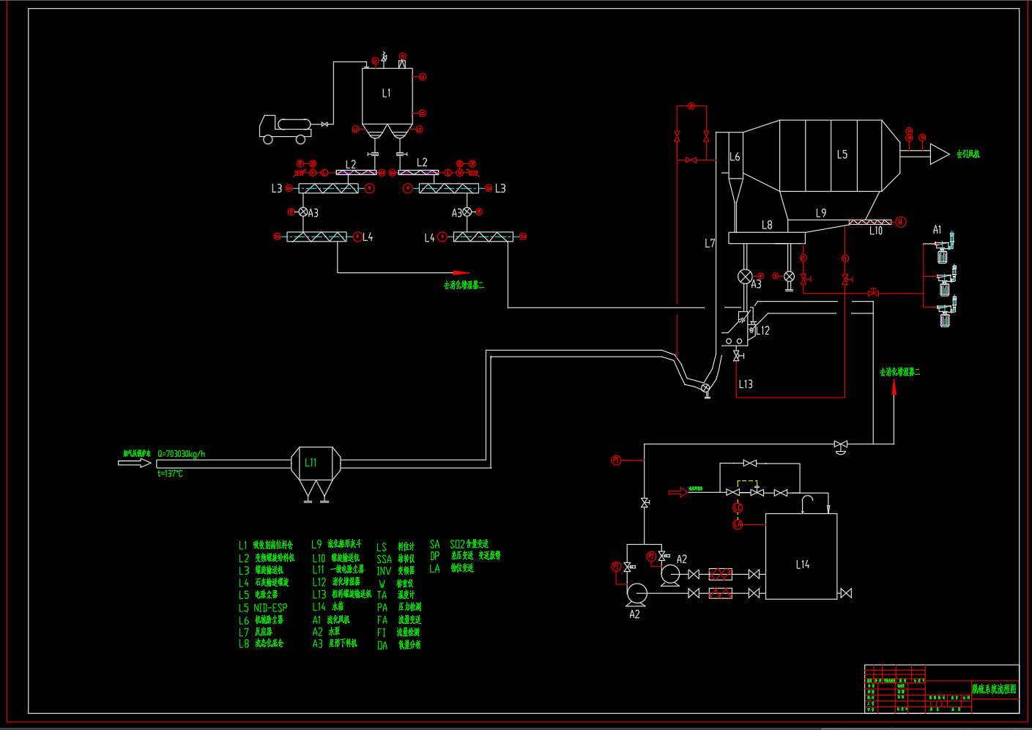Image resolution: width=1032 pixels, height=730 pixels.
Task: Click the L14 水箱 legend entry
Action: (x=328, y=607)
